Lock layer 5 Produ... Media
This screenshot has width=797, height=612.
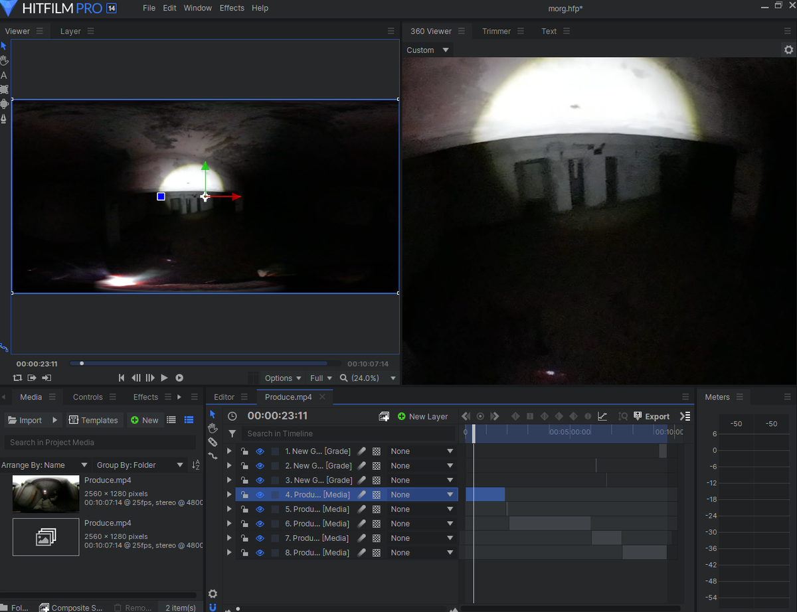click(244, 509)
